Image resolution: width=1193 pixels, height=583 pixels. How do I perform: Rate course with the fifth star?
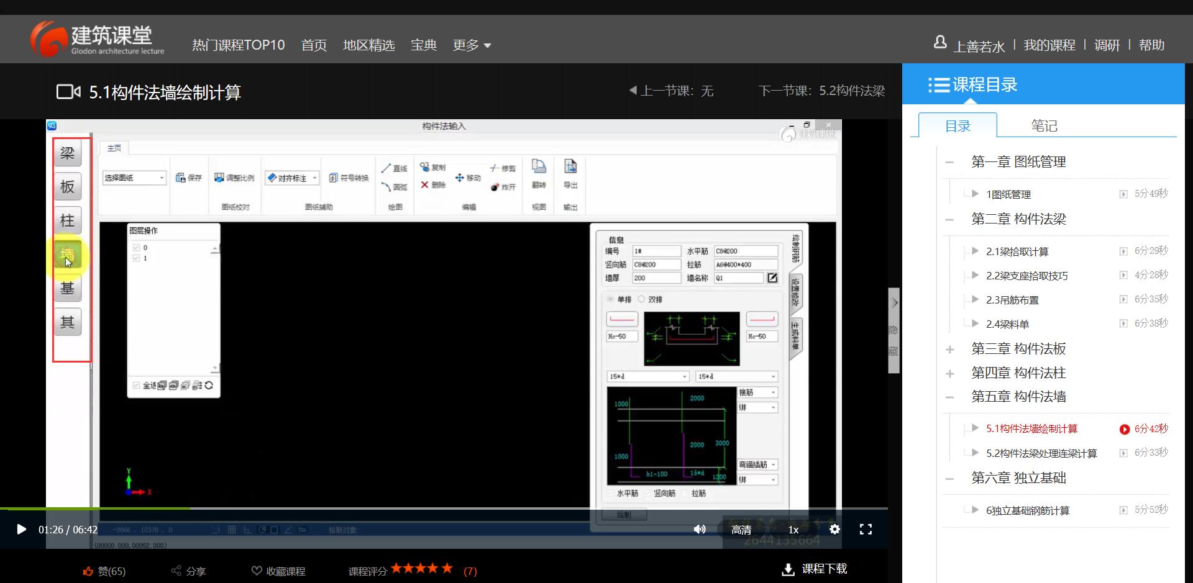coord(447,568)
